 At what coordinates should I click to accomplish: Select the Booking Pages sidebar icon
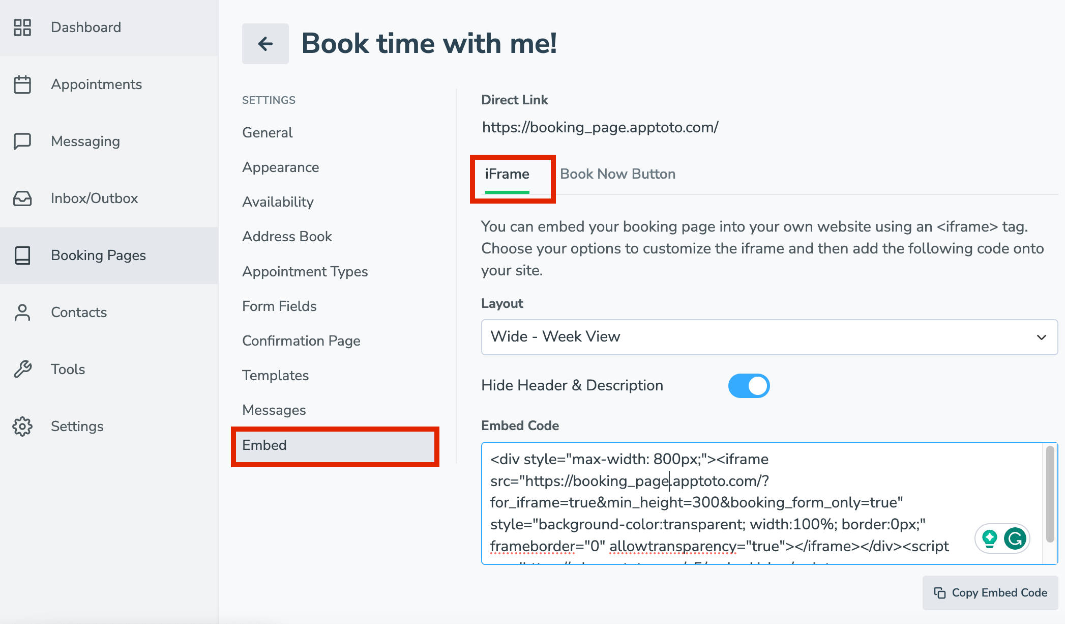click(x=23, y=256)
